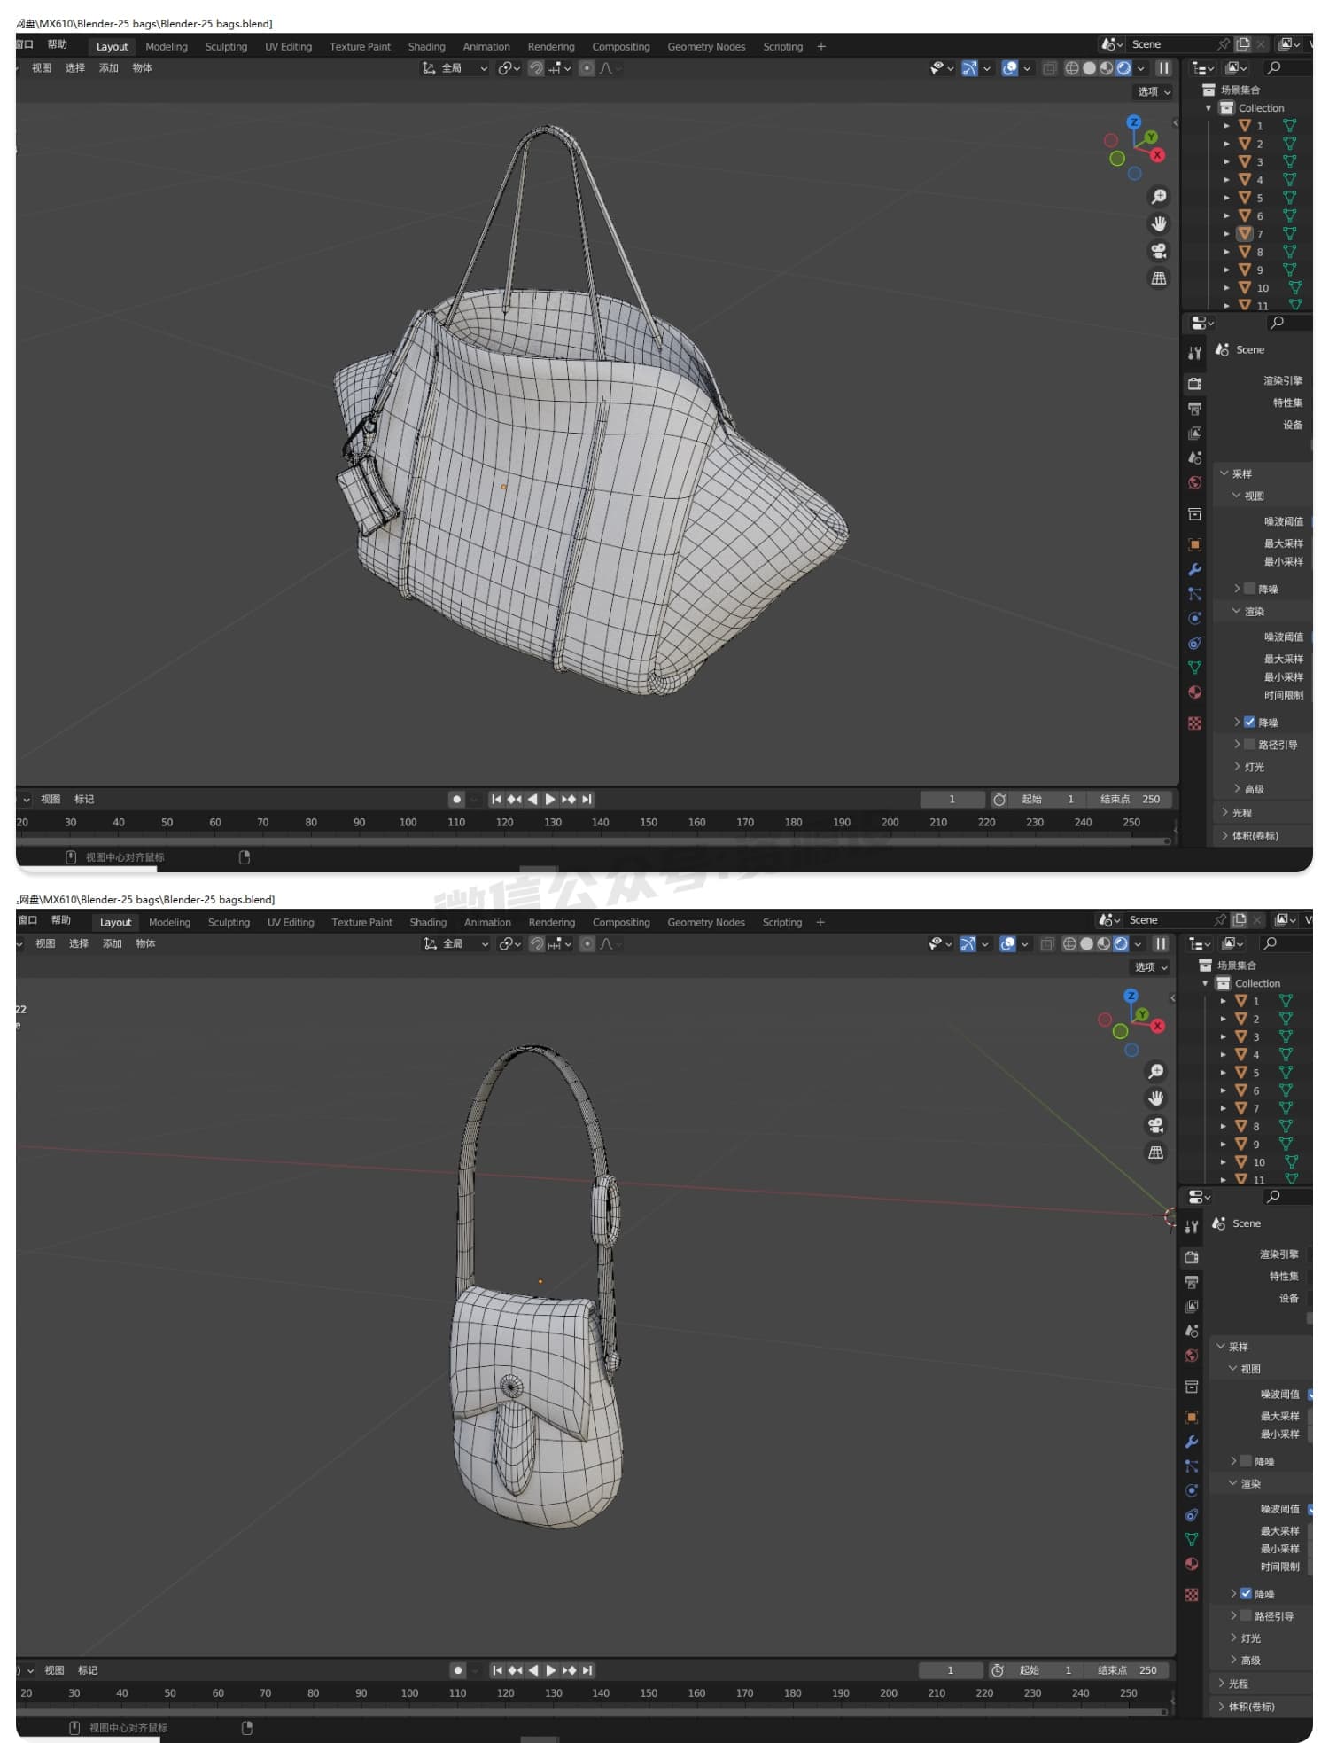Screen dimensions: 1329x1743
Task: Open '全局' orientation dropdown in shoulder-bag window
Action: pyautogui.click(x=457, y=944)
